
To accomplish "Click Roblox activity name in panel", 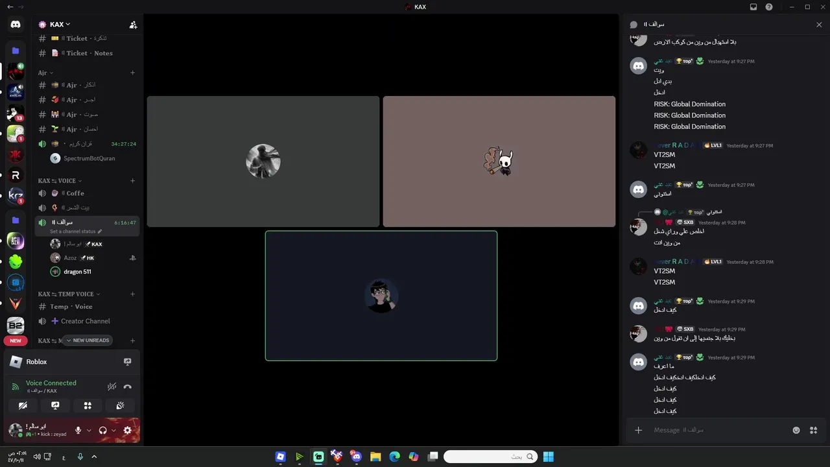I will coord(37,362).
